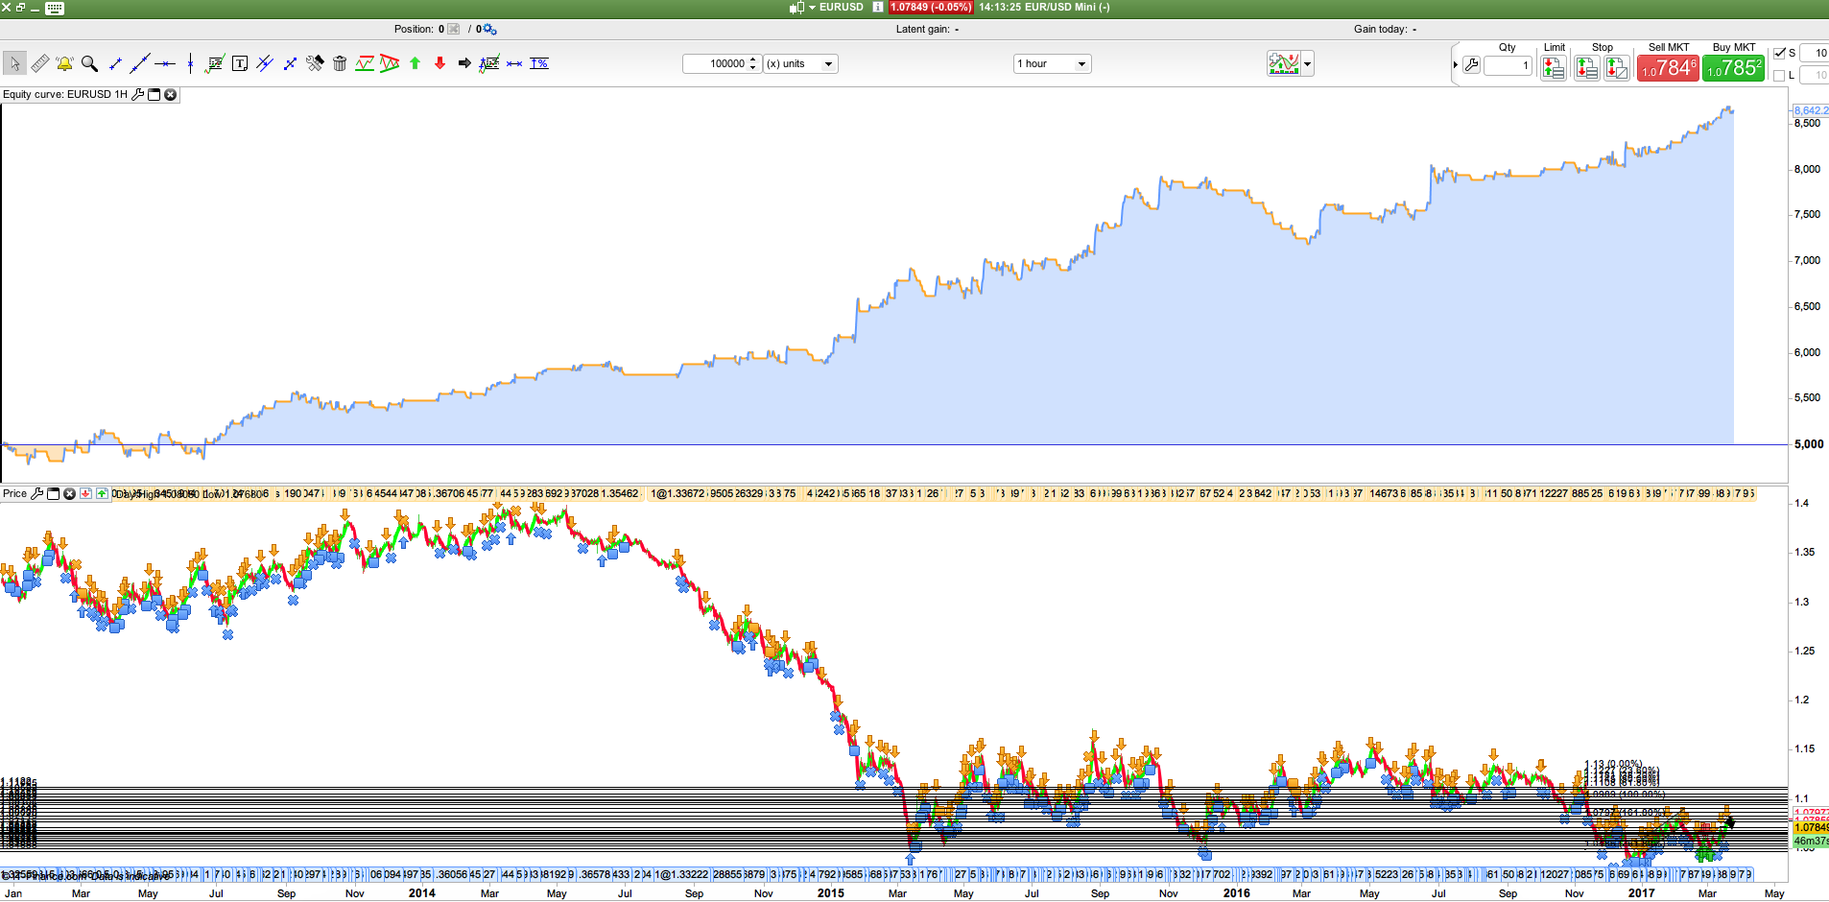Close the Equity curve panel

tap(171, 94)
